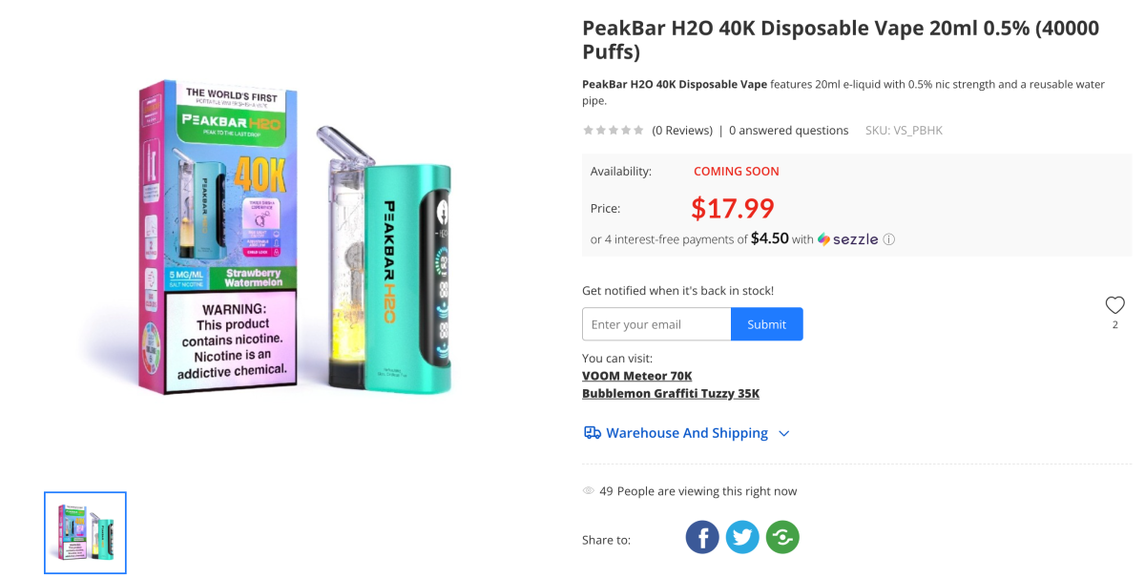Rate the product using the first star
This screenshot has height=578, width=1145.
pos(588,130)
